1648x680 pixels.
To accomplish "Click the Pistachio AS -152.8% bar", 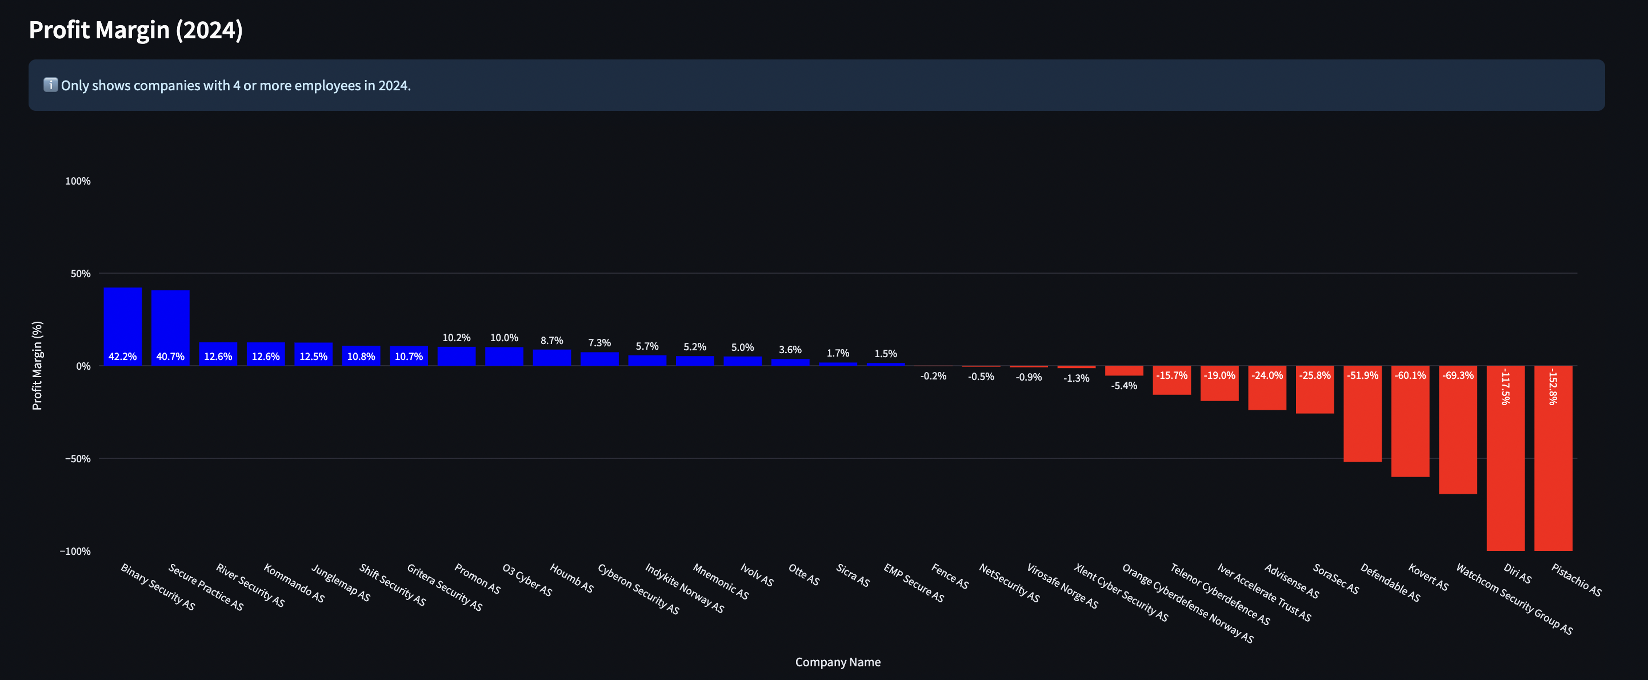I will coord(1553,458).
